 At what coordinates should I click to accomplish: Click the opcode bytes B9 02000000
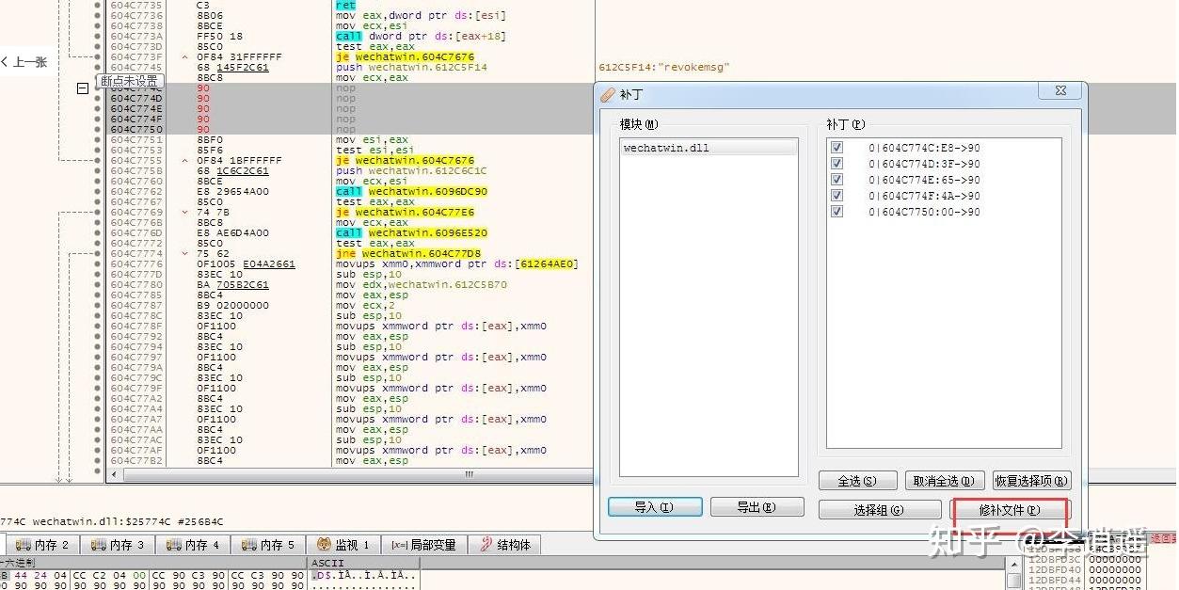tap(232, 306)
